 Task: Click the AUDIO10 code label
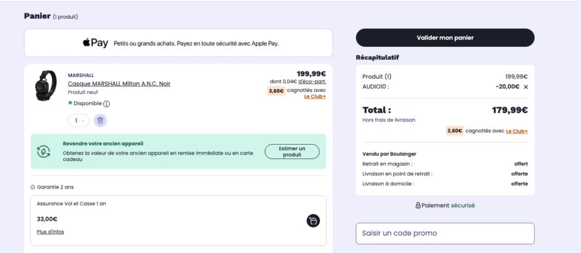click(376, 86)
